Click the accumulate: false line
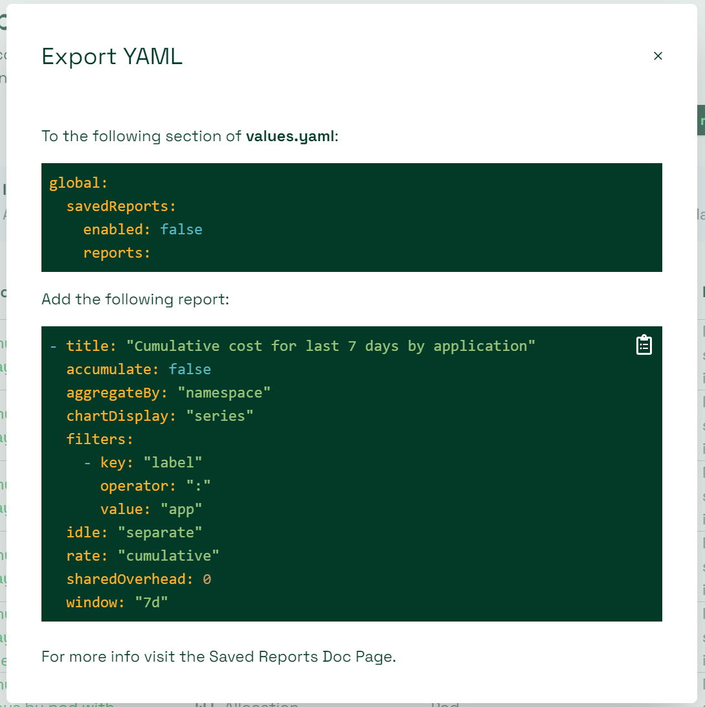This screenshot has height=707, width=705. pyautogui.click(x=139, y=370)
